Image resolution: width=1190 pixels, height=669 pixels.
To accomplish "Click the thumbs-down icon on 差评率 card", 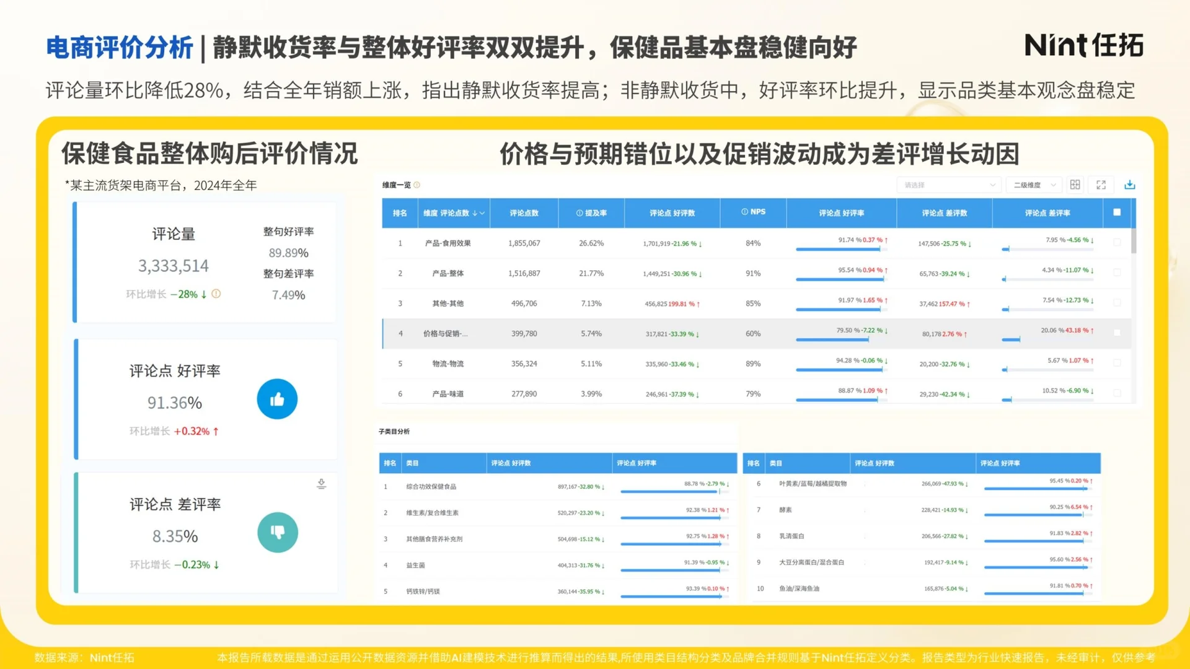I will (278, 532).
